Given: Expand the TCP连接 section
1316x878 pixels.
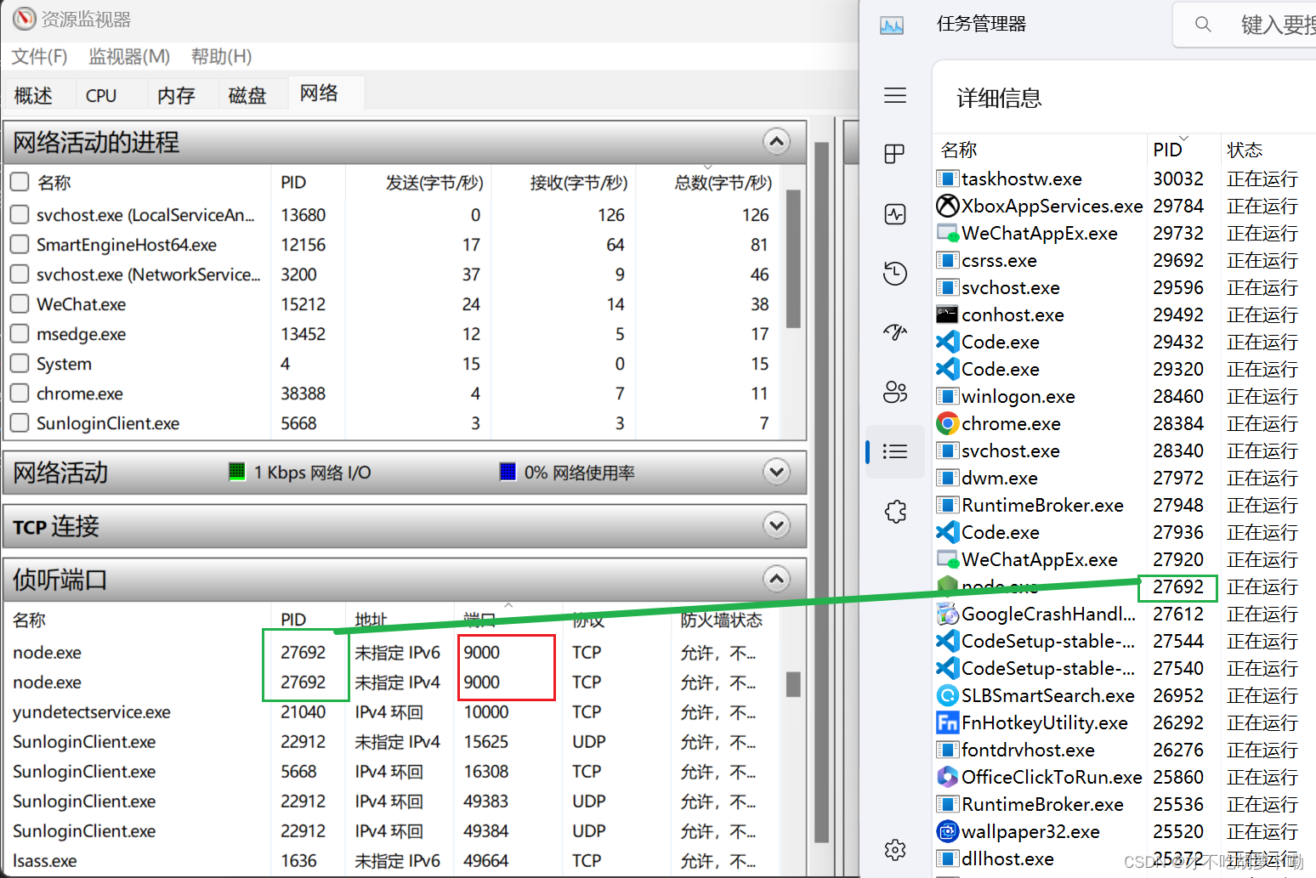Looking at the screenshot, I should [776, 526].
